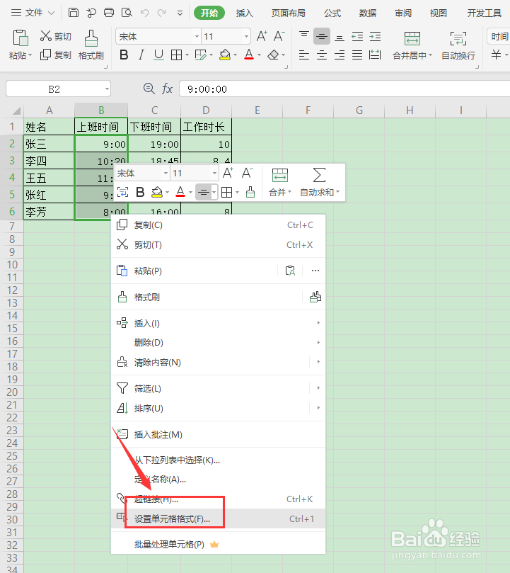Apply the ribbon red font color
This screenshot has width=510, height=573.
coord(249,55)
